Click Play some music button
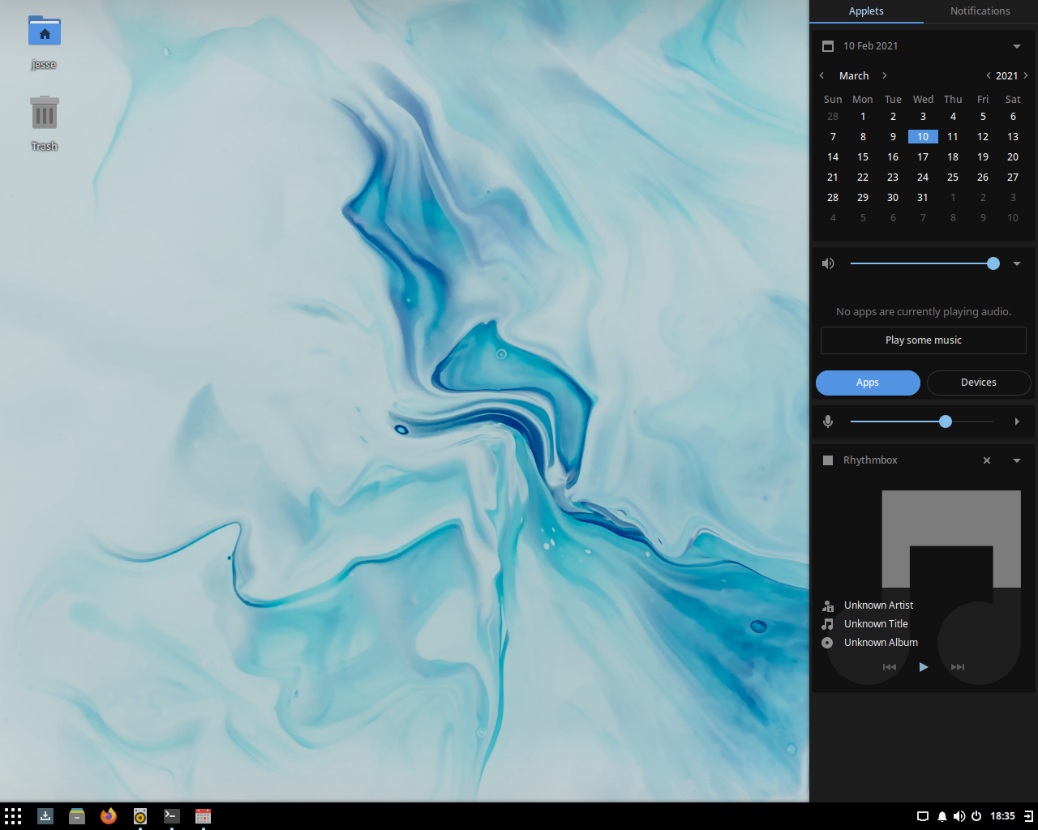Screen dimensions: 1038x830 [x=924, y=340]
